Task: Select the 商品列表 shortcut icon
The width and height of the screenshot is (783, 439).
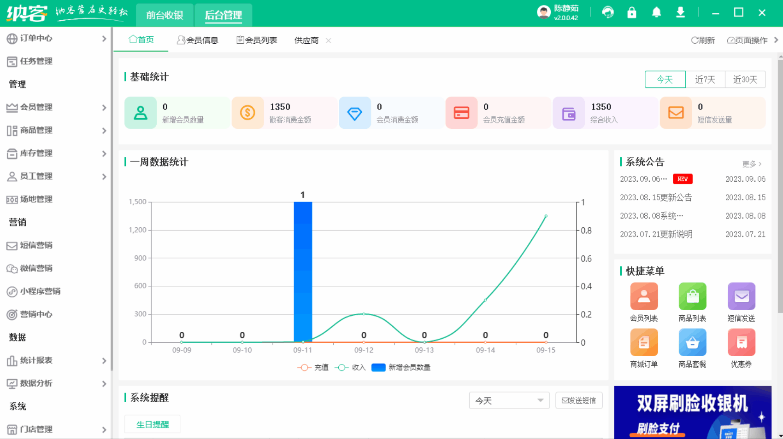Action: click(692, 296)
